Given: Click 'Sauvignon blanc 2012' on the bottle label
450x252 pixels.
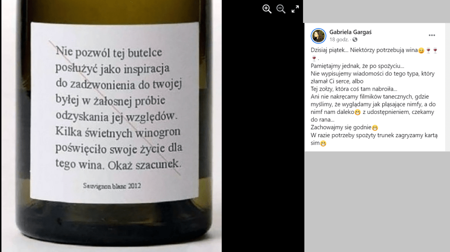Looking at the screenshot, I should click(x=112, y=186).
